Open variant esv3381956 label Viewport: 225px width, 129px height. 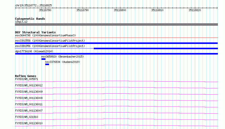point(50,46)
